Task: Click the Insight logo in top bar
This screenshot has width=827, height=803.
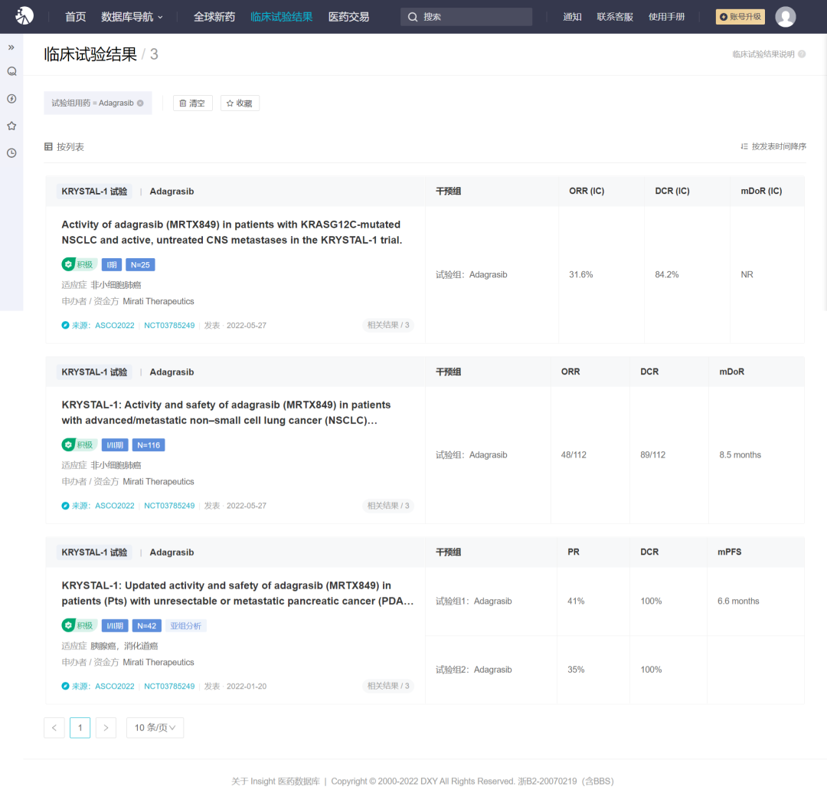Action: [x=25, y=16]
